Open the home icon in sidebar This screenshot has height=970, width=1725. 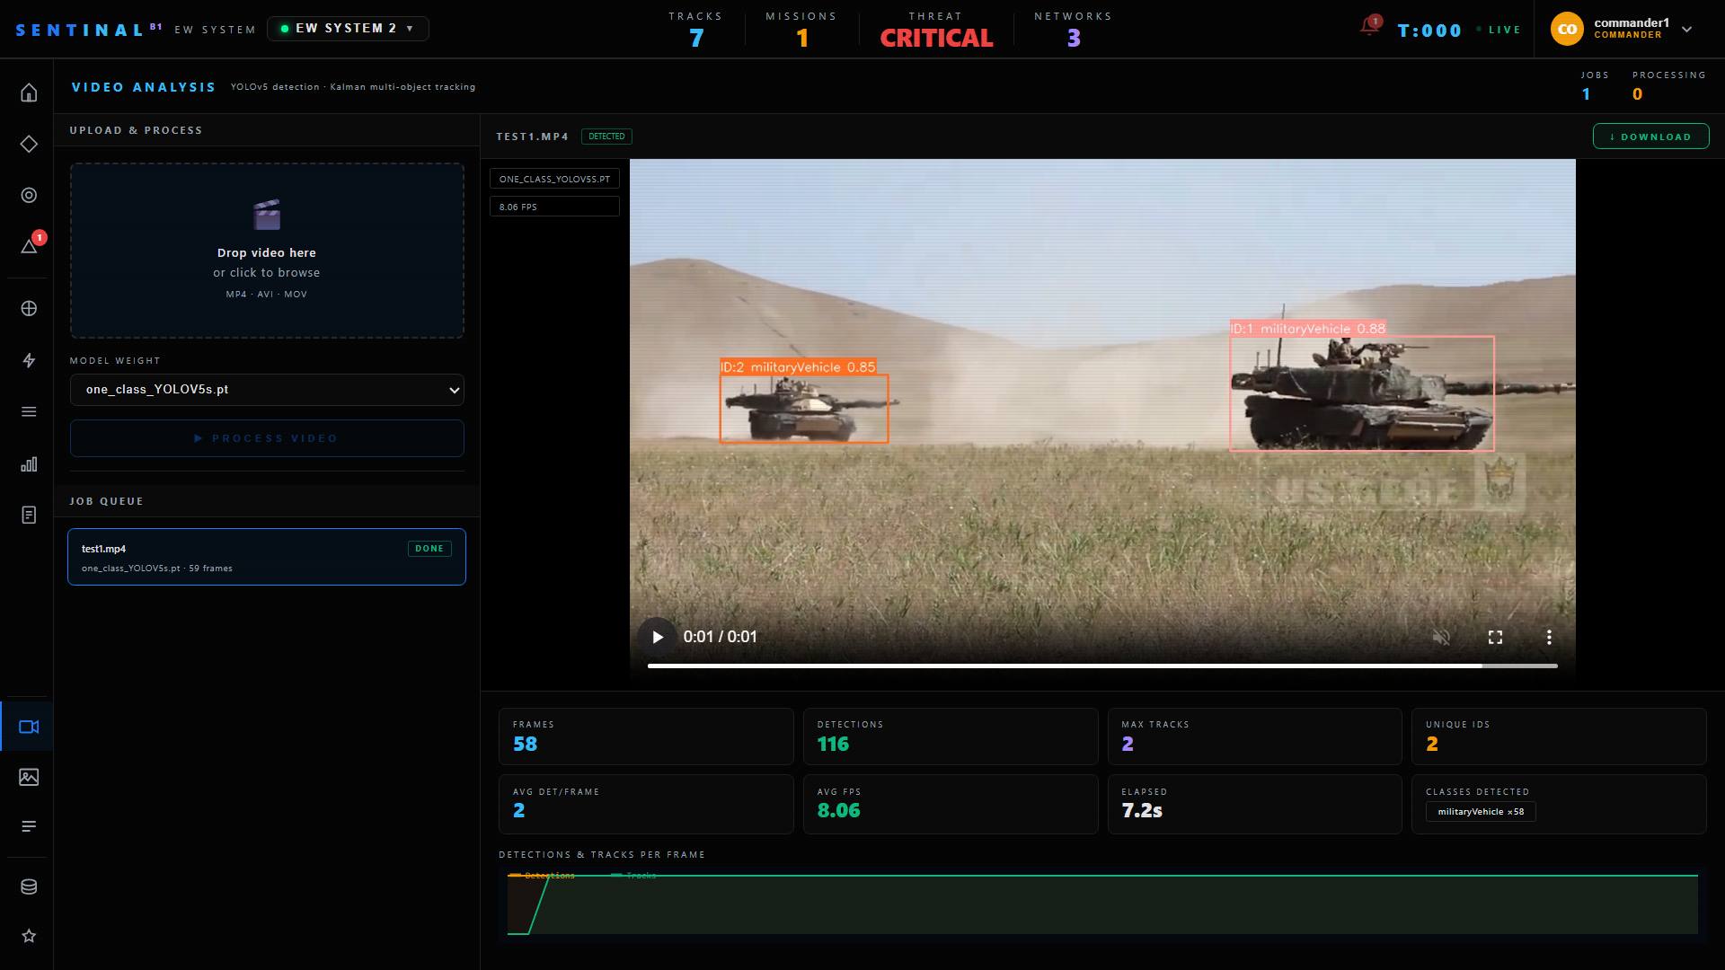[x=29, y=93]
